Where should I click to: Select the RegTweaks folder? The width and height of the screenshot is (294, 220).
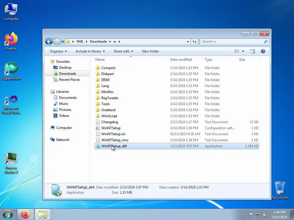[177, 98]
